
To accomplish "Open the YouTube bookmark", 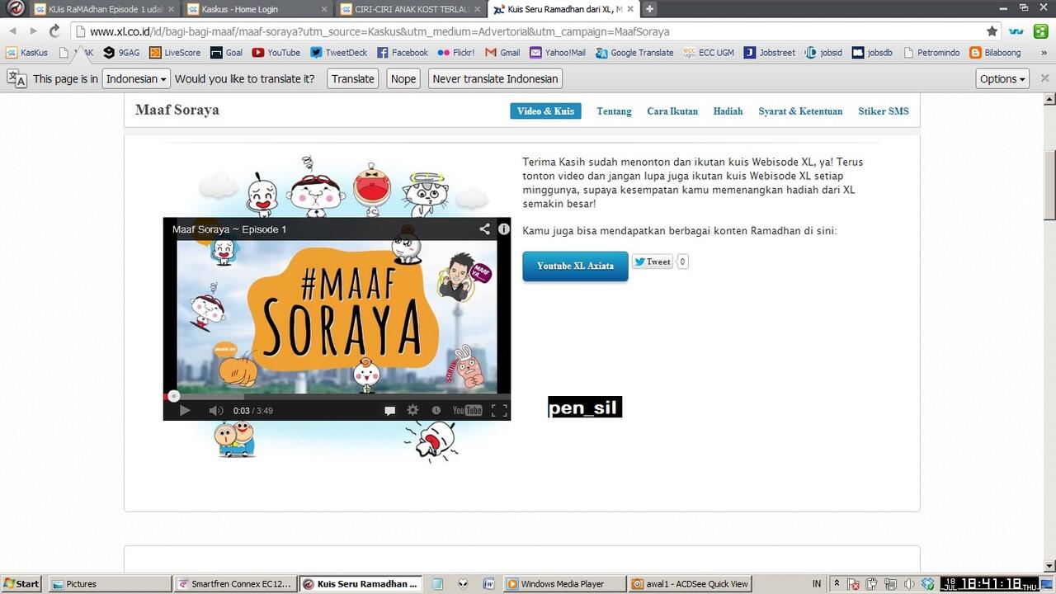I will 276,53.
